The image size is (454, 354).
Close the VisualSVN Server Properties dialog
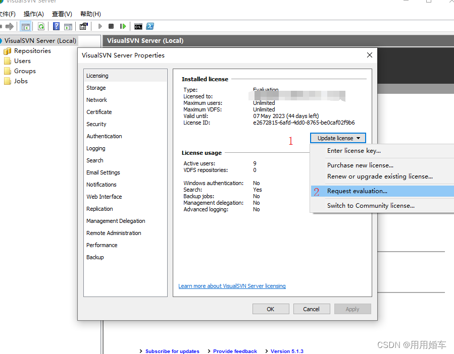click(x=370, y=55)
